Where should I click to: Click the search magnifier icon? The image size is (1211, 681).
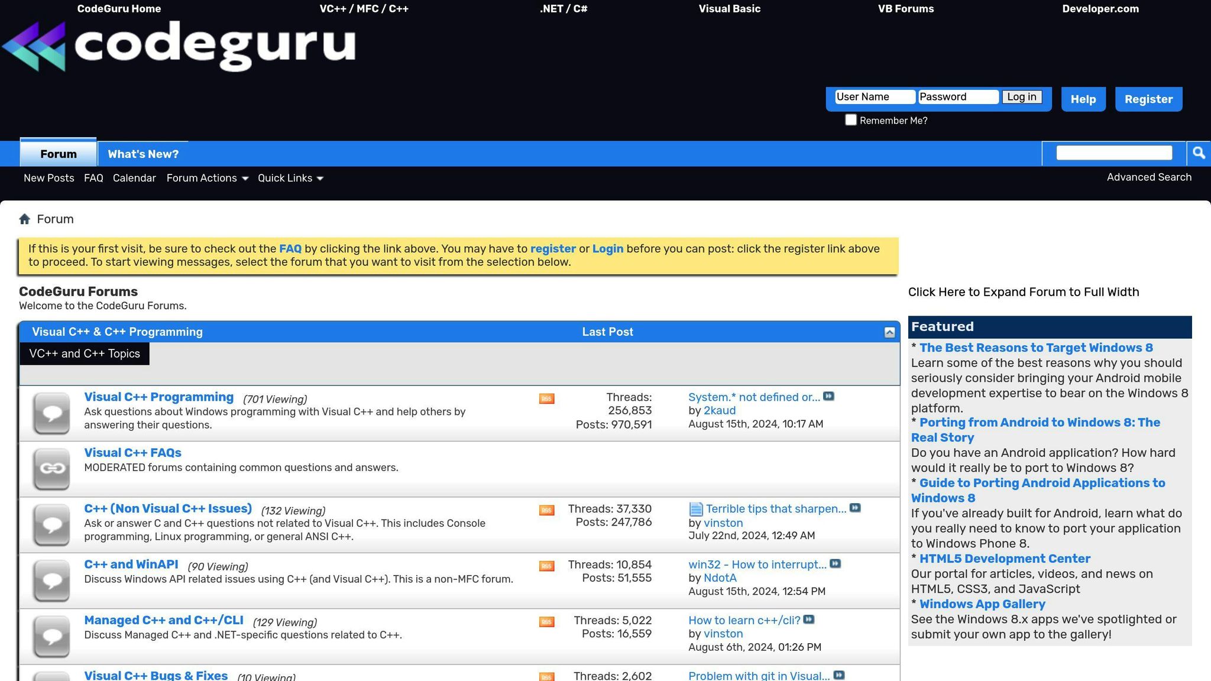pos(1199,153)
